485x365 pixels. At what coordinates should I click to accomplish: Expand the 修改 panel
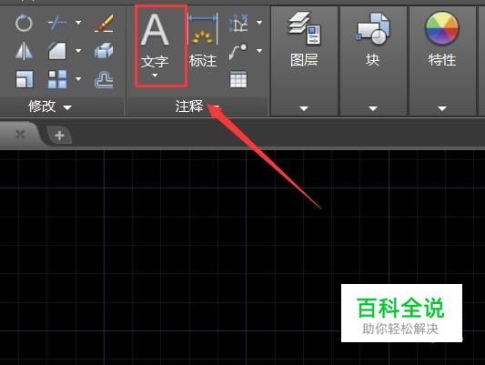click(49, 106)
